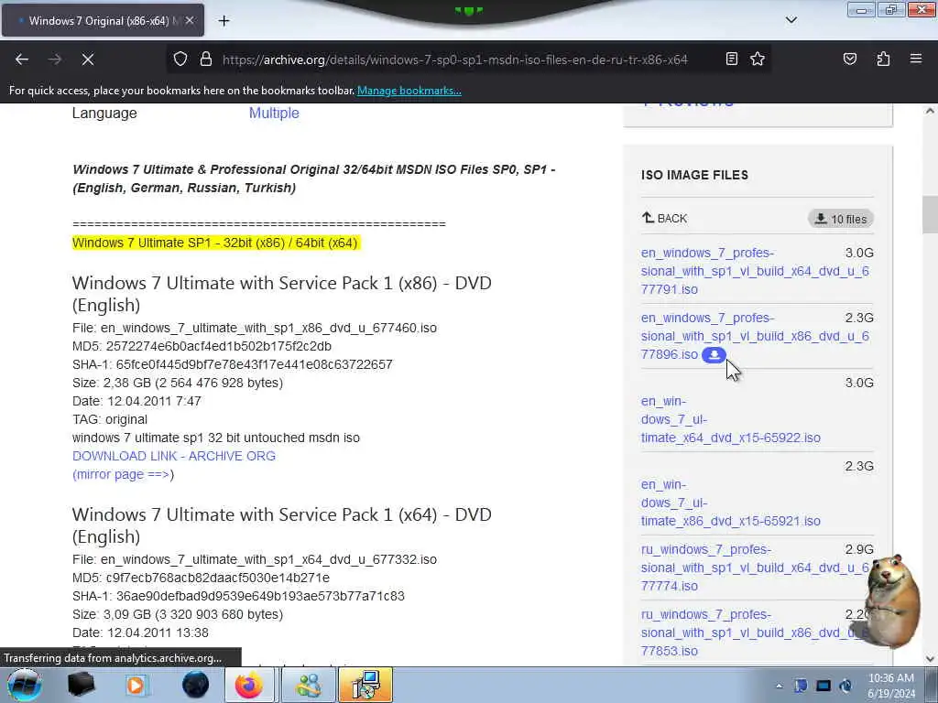
Task: Click the MD5 2572274e6b0acf4ed1b502b175f2c2db line
Action: coord(202,346)
